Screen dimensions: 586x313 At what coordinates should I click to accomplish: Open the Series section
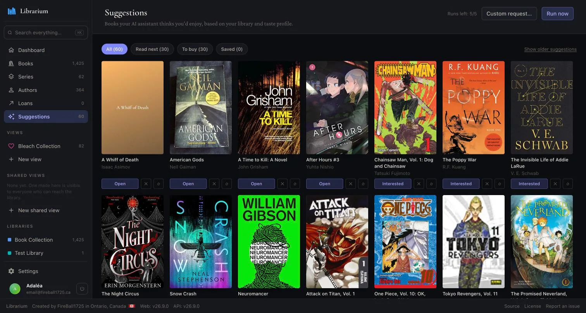(46, 76)
